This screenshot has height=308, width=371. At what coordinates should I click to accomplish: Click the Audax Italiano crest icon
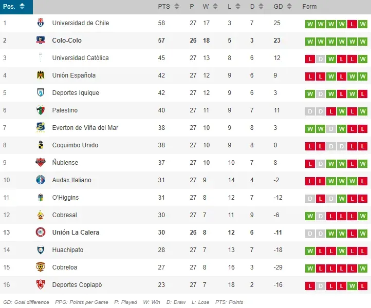(x=41, y=180)
